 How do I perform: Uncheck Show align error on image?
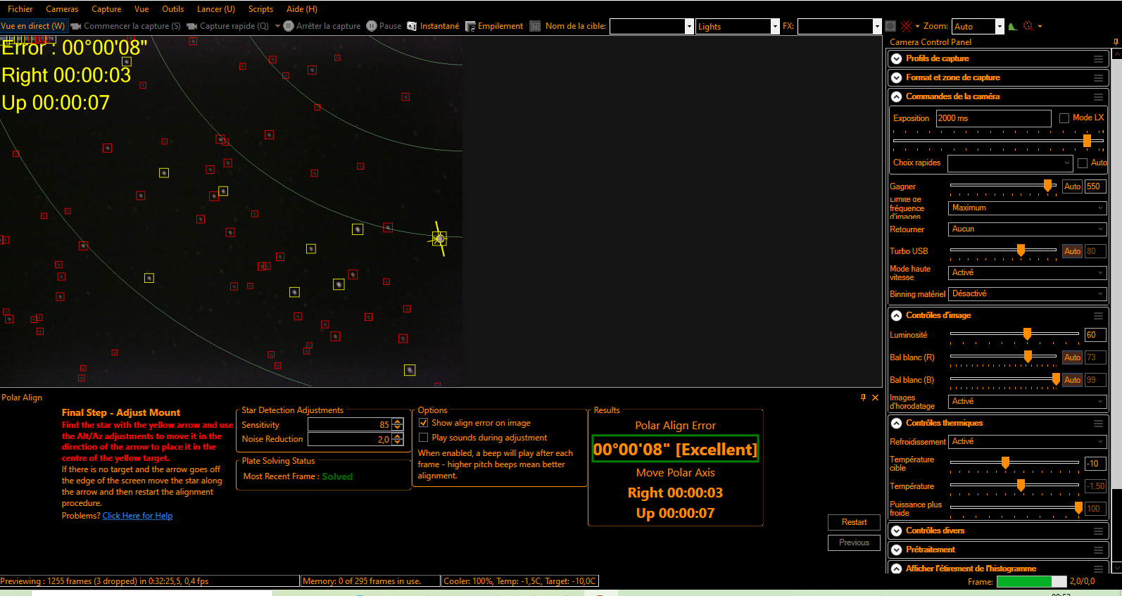(424, 423)
